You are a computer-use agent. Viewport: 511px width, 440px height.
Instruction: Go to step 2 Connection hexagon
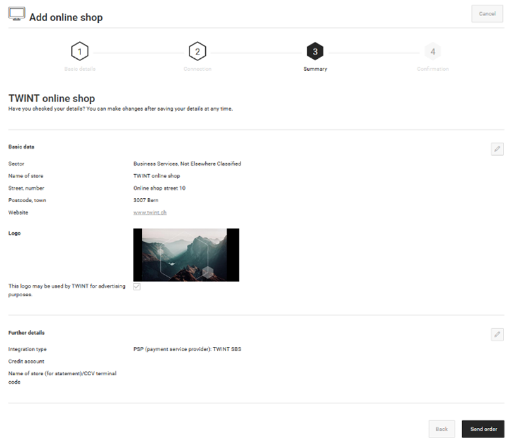[198, 51]
